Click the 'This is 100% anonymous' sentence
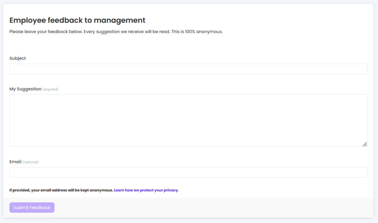 tap(197, 32)
